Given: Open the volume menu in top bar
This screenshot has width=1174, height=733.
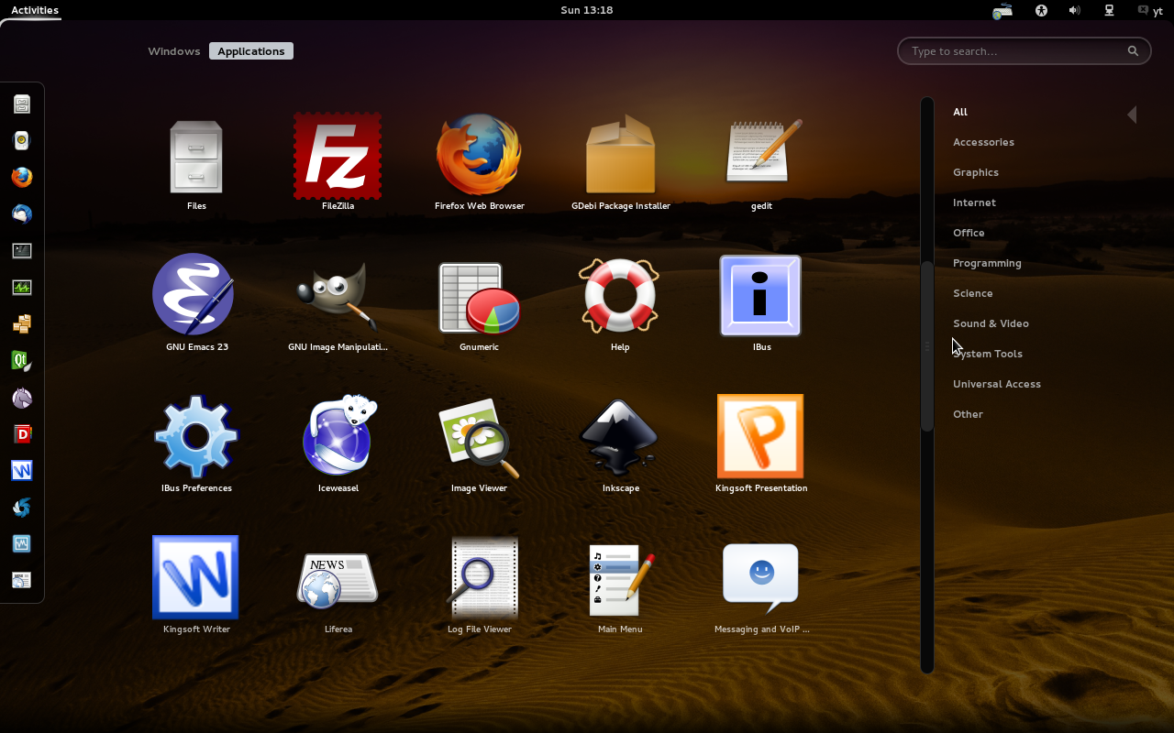Looking at the screenshot, I should pyautogui.click(x=1074, y=10).
